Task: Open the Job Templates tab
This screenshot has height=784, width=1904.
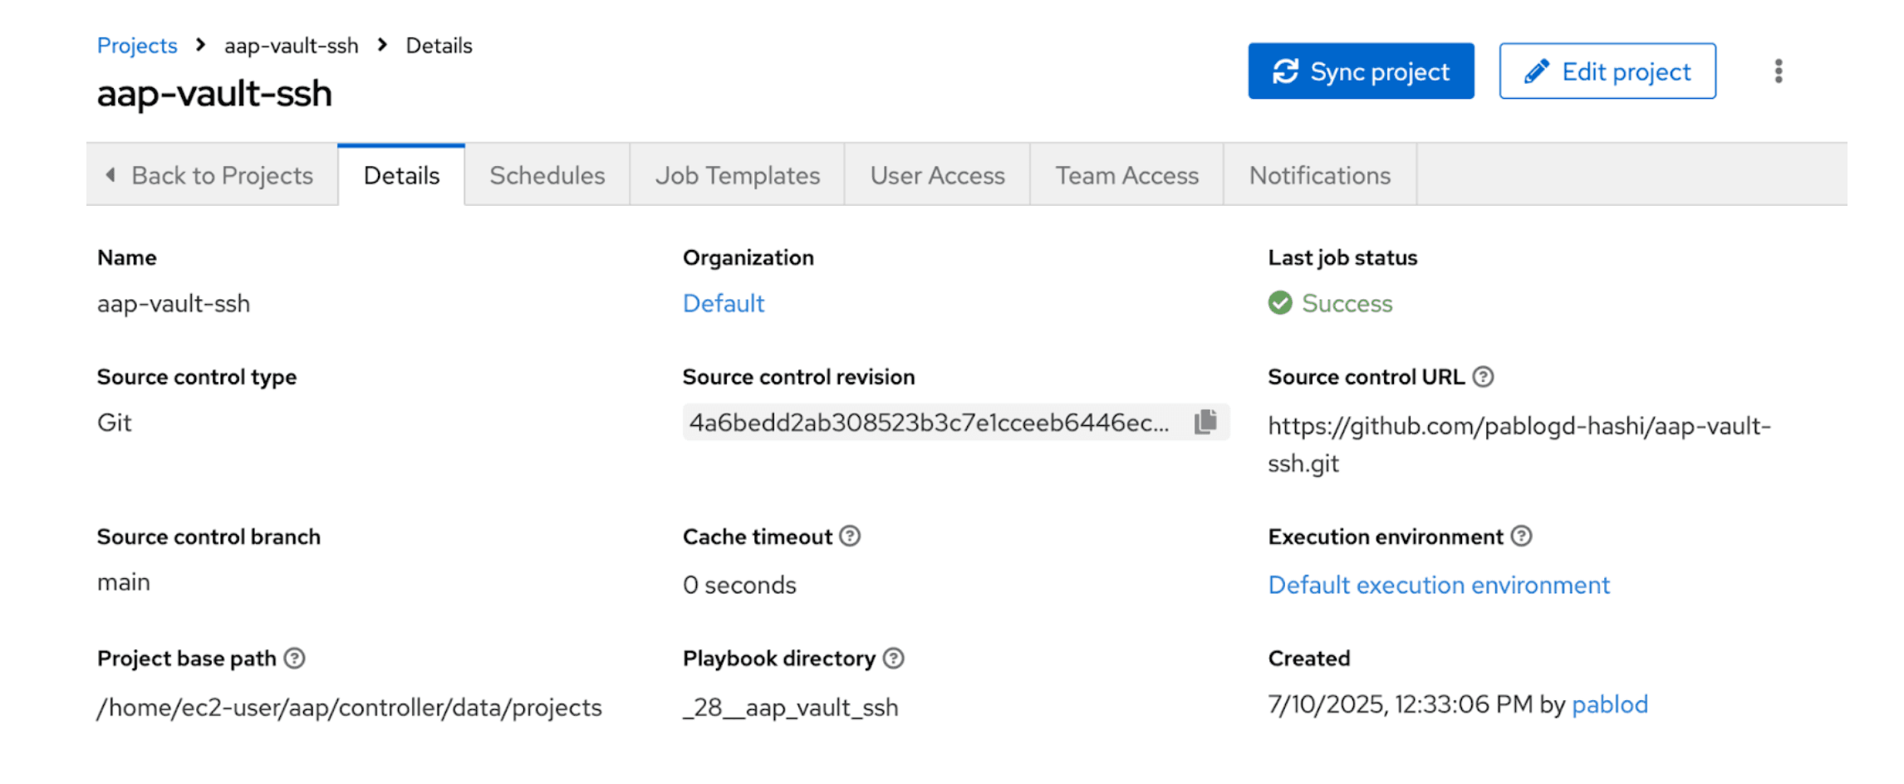Action: pos(737,175)
